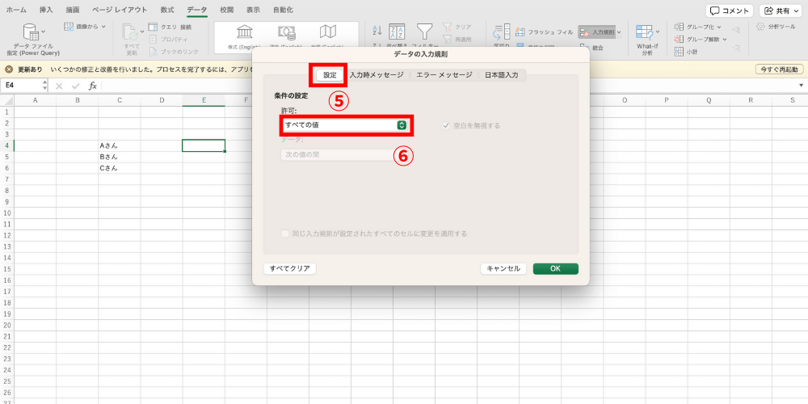The image size is (808, 404).
Task: Click the グループ化 group icon
Action: click(679, 27)
